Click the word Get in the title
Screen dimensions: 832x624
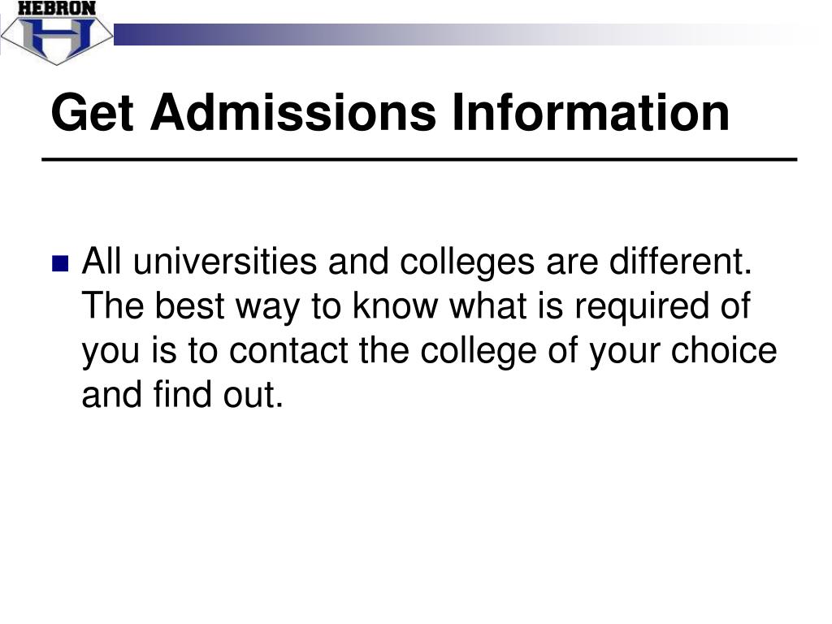pos(93,112)
